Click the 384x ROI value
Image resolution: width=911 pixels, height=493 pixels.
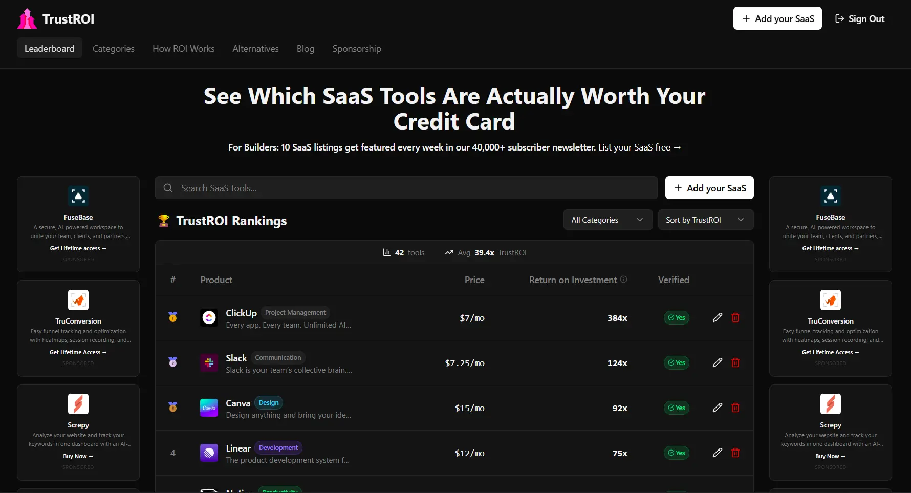tap(617, 318)
